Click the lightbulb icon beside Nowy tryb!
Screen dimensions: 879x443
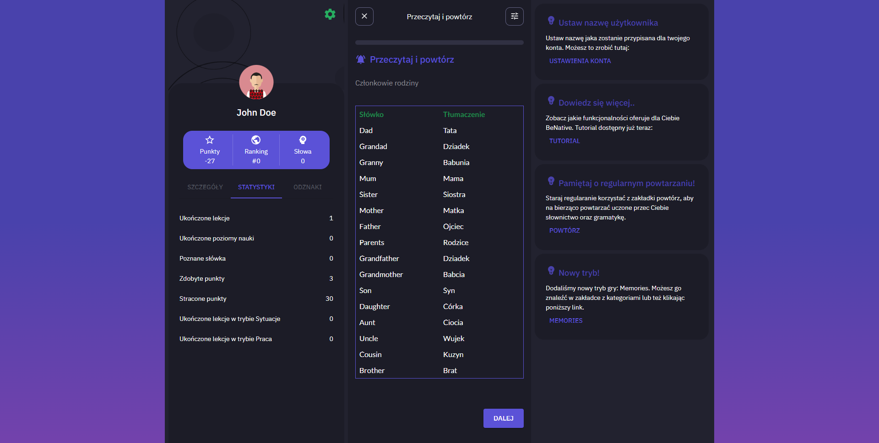(x=551, y=270)
